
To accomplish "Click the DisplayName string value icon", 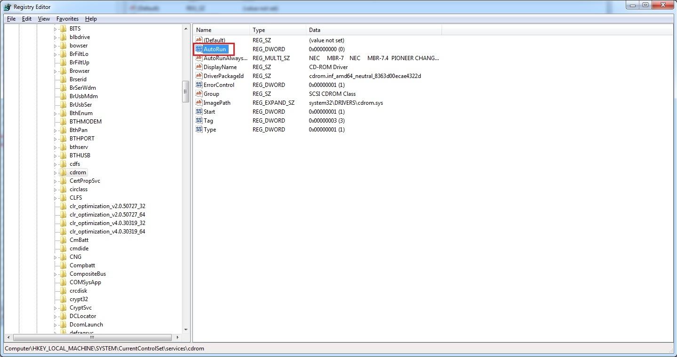I will pyautogui.click(x=199, y=67).
